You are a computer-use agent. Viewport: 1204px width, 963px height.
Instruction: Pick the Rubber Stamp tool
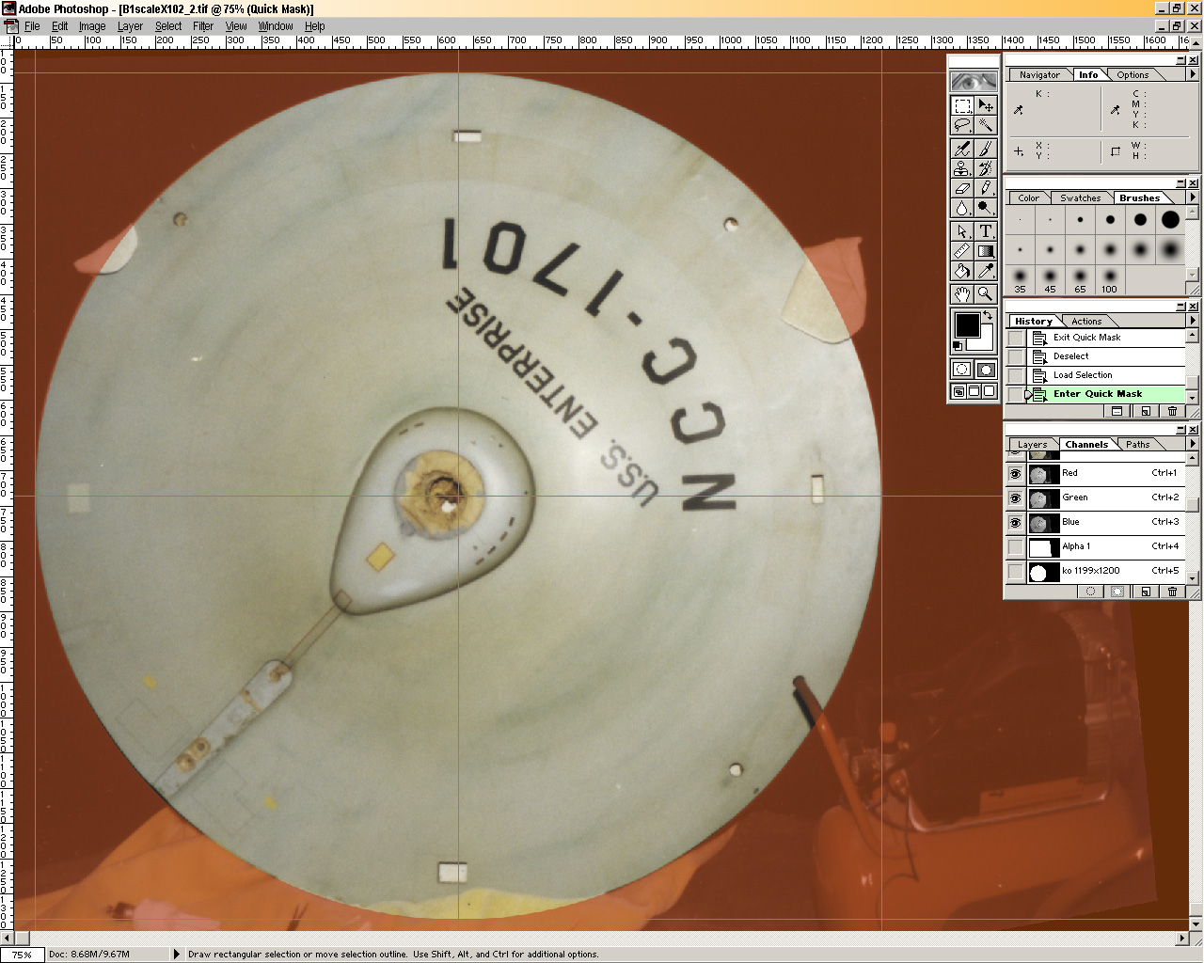pos(961,169)
